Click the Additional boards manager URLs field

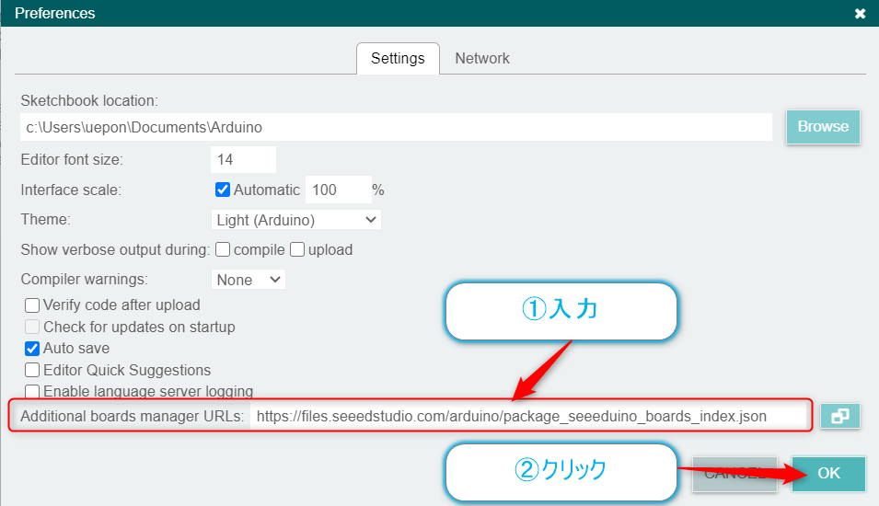(528, 417)
